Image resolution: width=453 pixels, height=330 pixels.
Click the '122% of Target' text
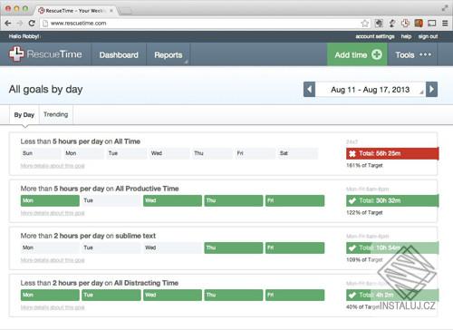364,212
